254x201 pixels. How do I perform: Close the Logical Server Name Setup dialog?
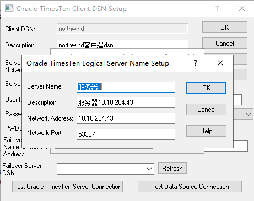[220, 63]
